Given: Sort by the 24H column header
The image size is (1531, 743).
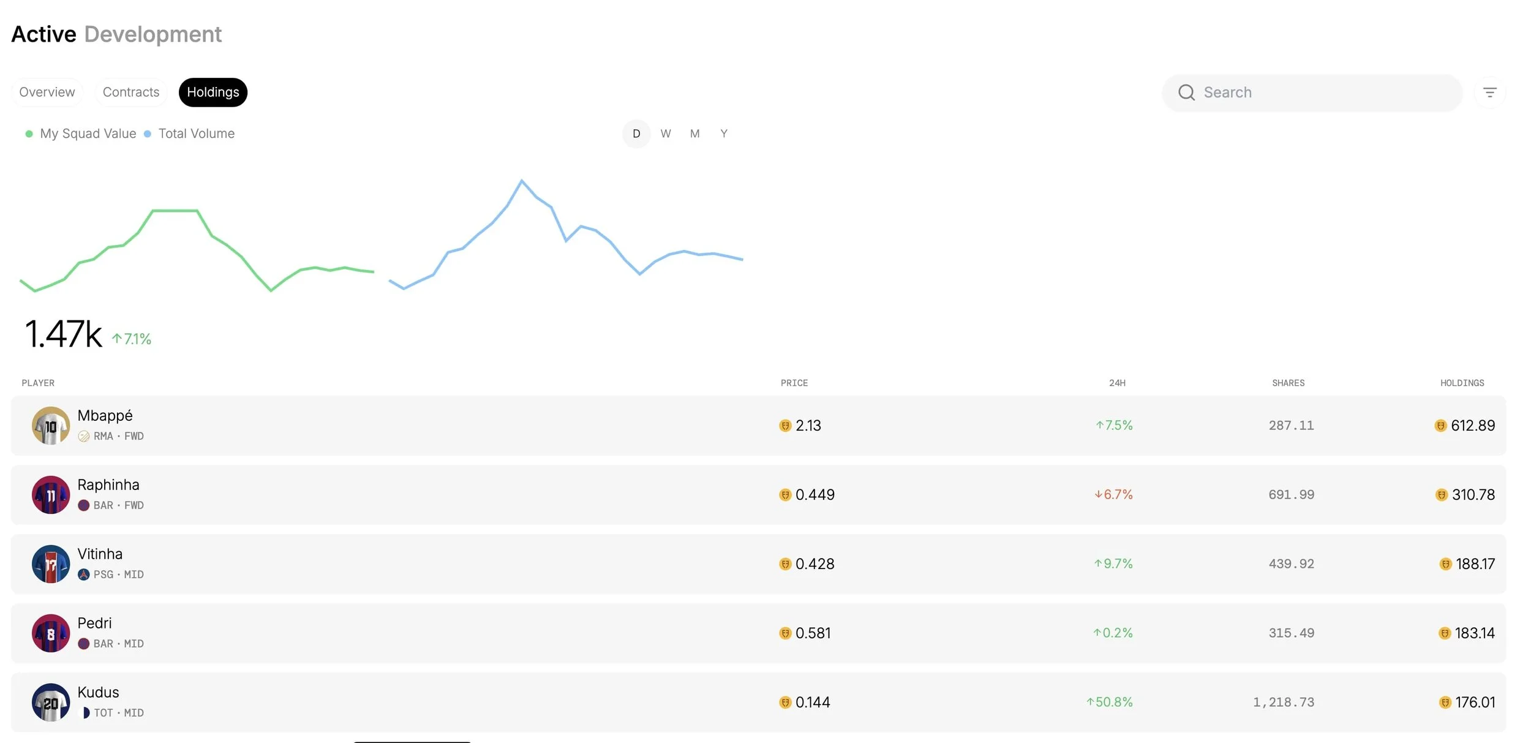Looking at the screenshot, I should click(x=1117, y=383).
